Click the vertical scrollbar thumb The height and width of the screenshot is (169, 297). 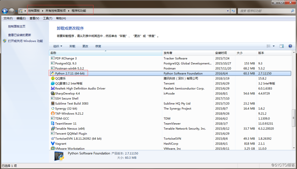coord(294,118)
